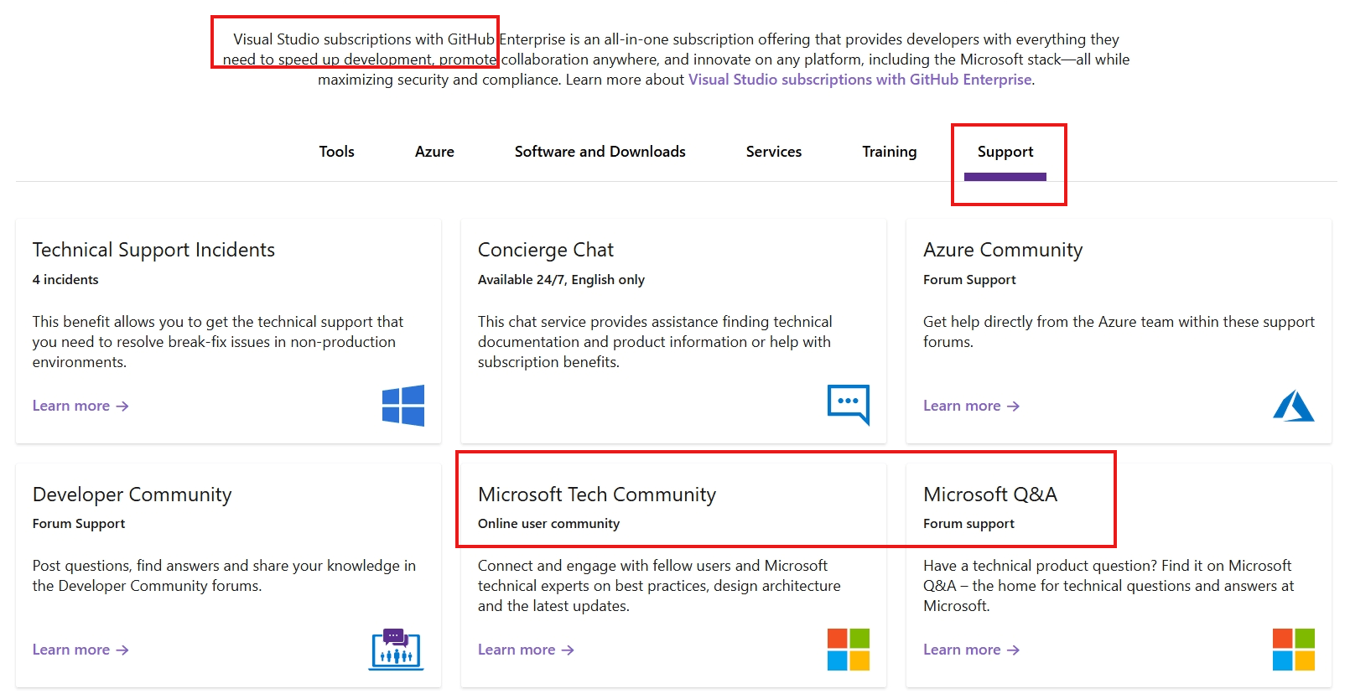Click the chat bubble icon in Concierge Chat card
This screenshot has height=694, width=1350.
click(x=849, y=406)
